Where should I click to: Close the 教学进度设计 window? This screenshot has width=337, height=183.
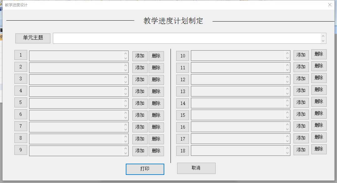click(330, 5)
